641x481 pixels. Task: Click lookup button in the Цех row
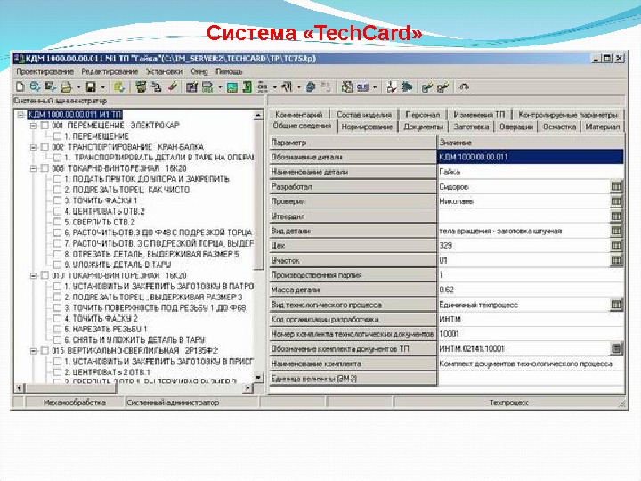[x=616, y=246]
